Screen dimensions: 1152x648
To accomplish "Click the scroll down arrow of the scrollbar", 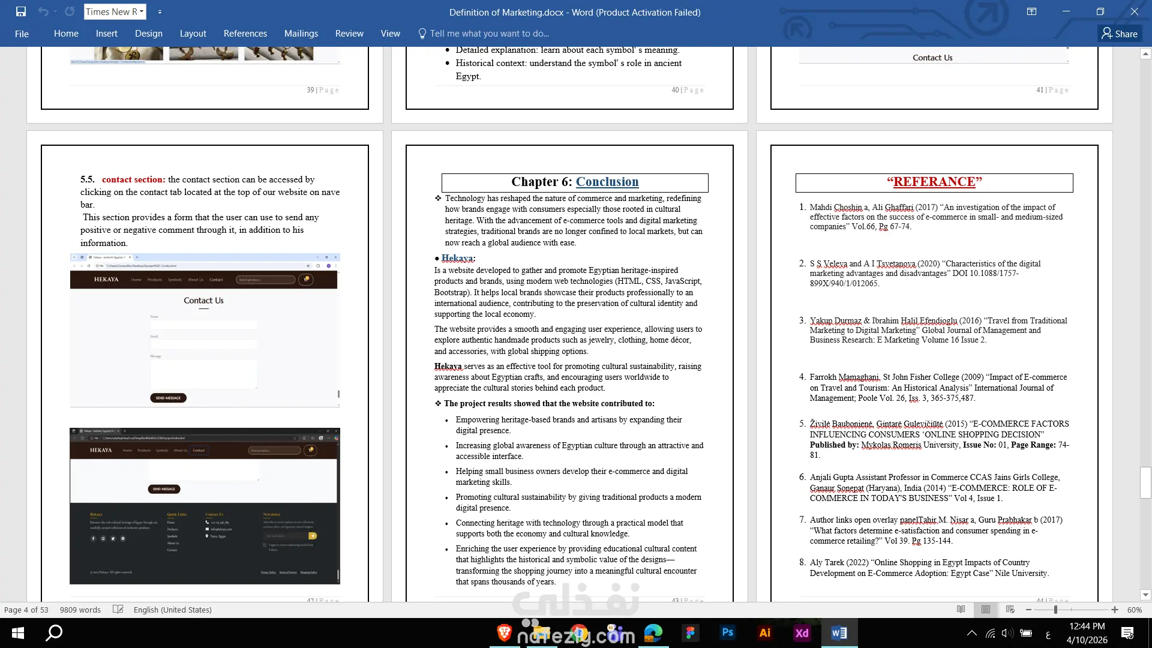I will 1145,595.
